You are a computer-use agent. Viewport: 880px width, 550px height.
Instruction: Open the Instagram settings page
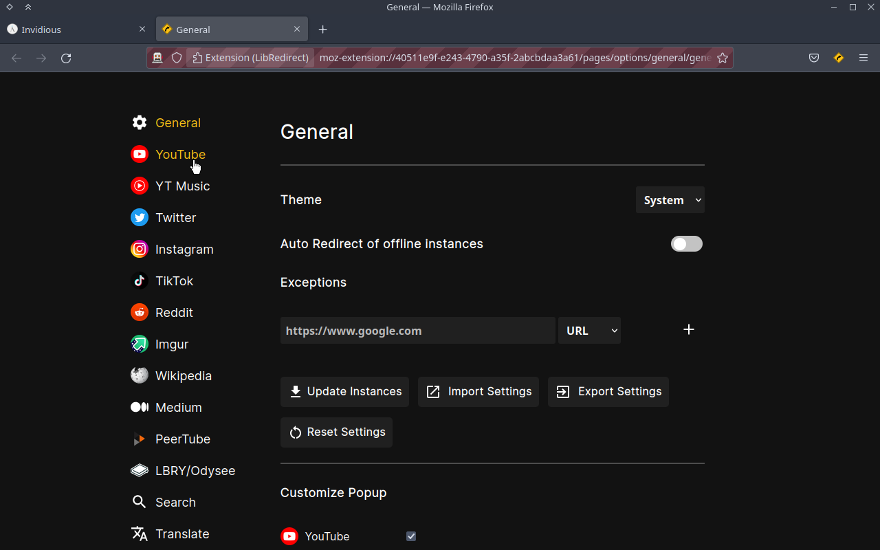click(x=184, y=249)
